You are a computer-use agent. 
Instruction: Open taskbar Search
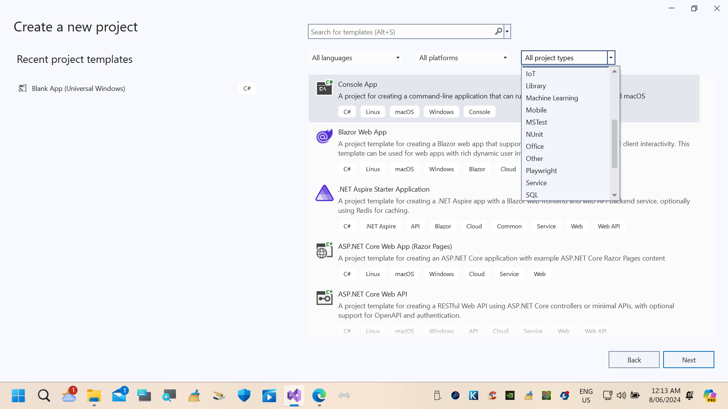click(44, 396)
